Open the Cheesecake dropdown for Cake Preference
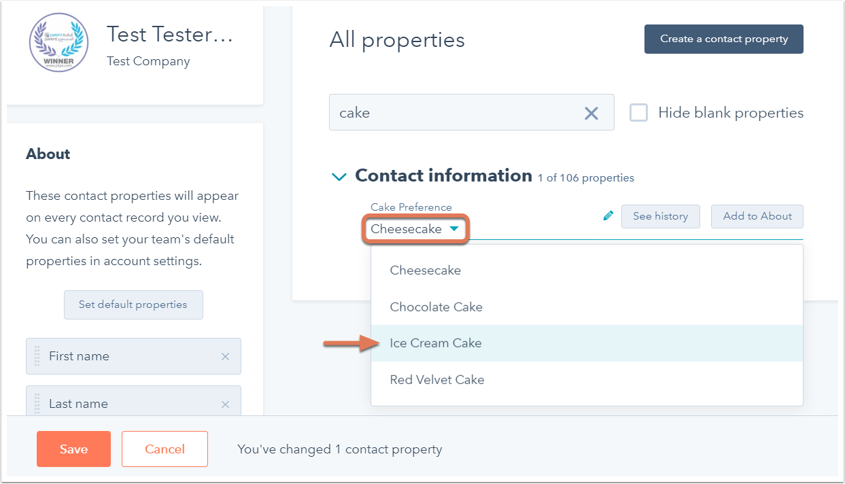This screenshot has width=845, height=484. [x=415, y=229]
